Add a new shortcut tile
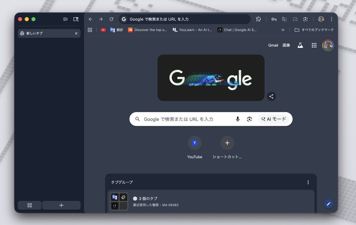The height and width of the screenshot is (225, 356). tap(227, 148)
